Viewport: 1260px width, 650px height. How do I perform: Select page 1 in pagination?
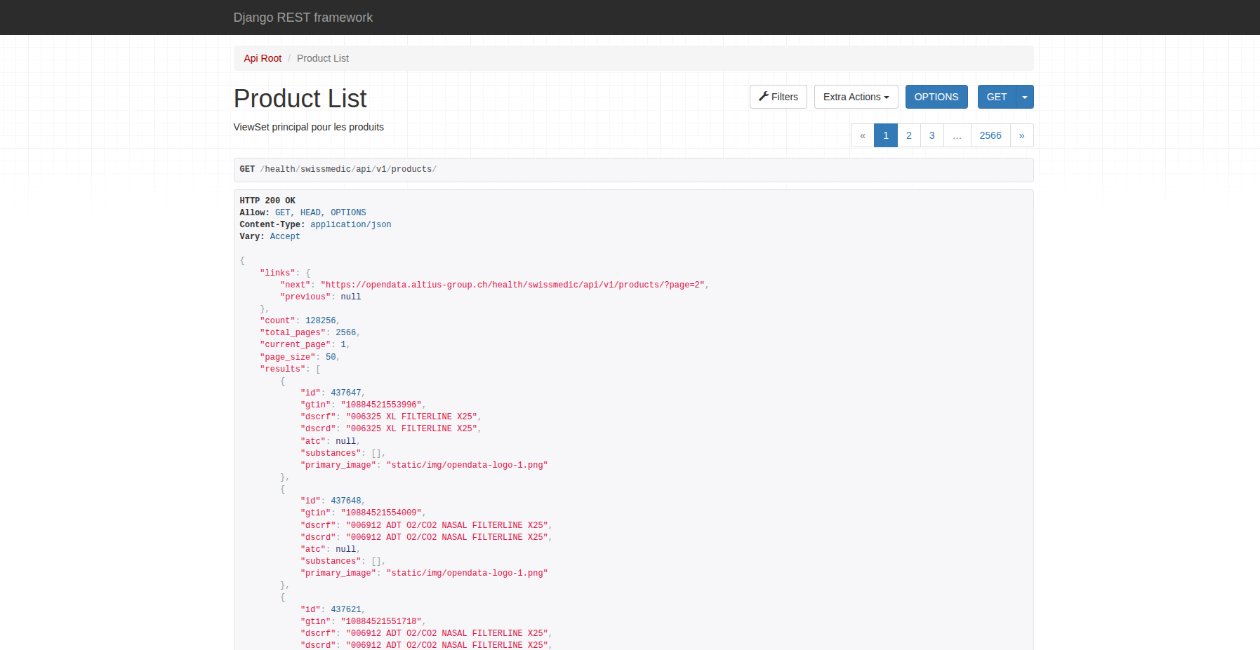click(x=885, y=135)
